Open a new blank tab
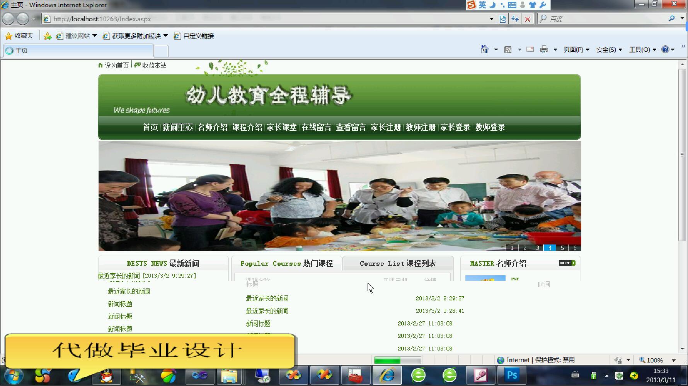Image resolution: width=688 pixels, height=386 pixels. pyautogui.click(x=161, y=51)
